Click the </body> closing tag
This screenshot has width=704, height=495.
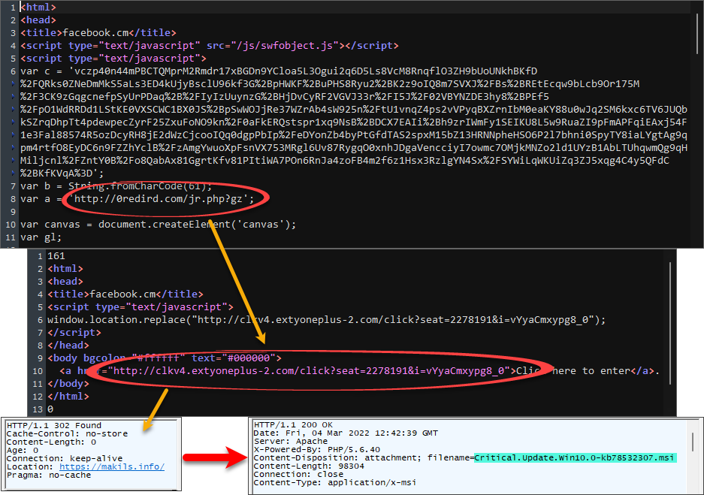coord(68,384)
